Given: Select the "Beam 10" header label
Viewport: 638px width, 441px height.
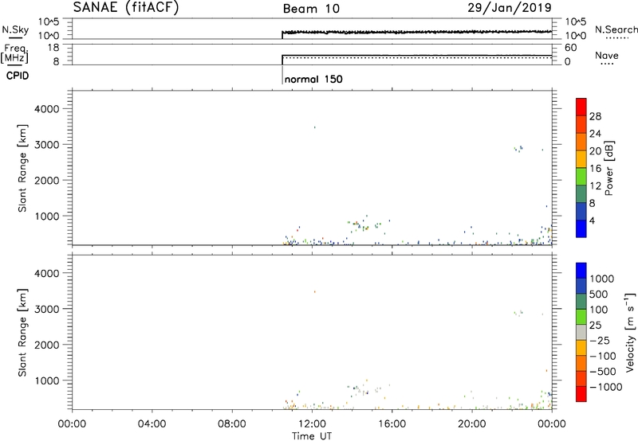Looking at the screenshot, I should coord(311,9).
